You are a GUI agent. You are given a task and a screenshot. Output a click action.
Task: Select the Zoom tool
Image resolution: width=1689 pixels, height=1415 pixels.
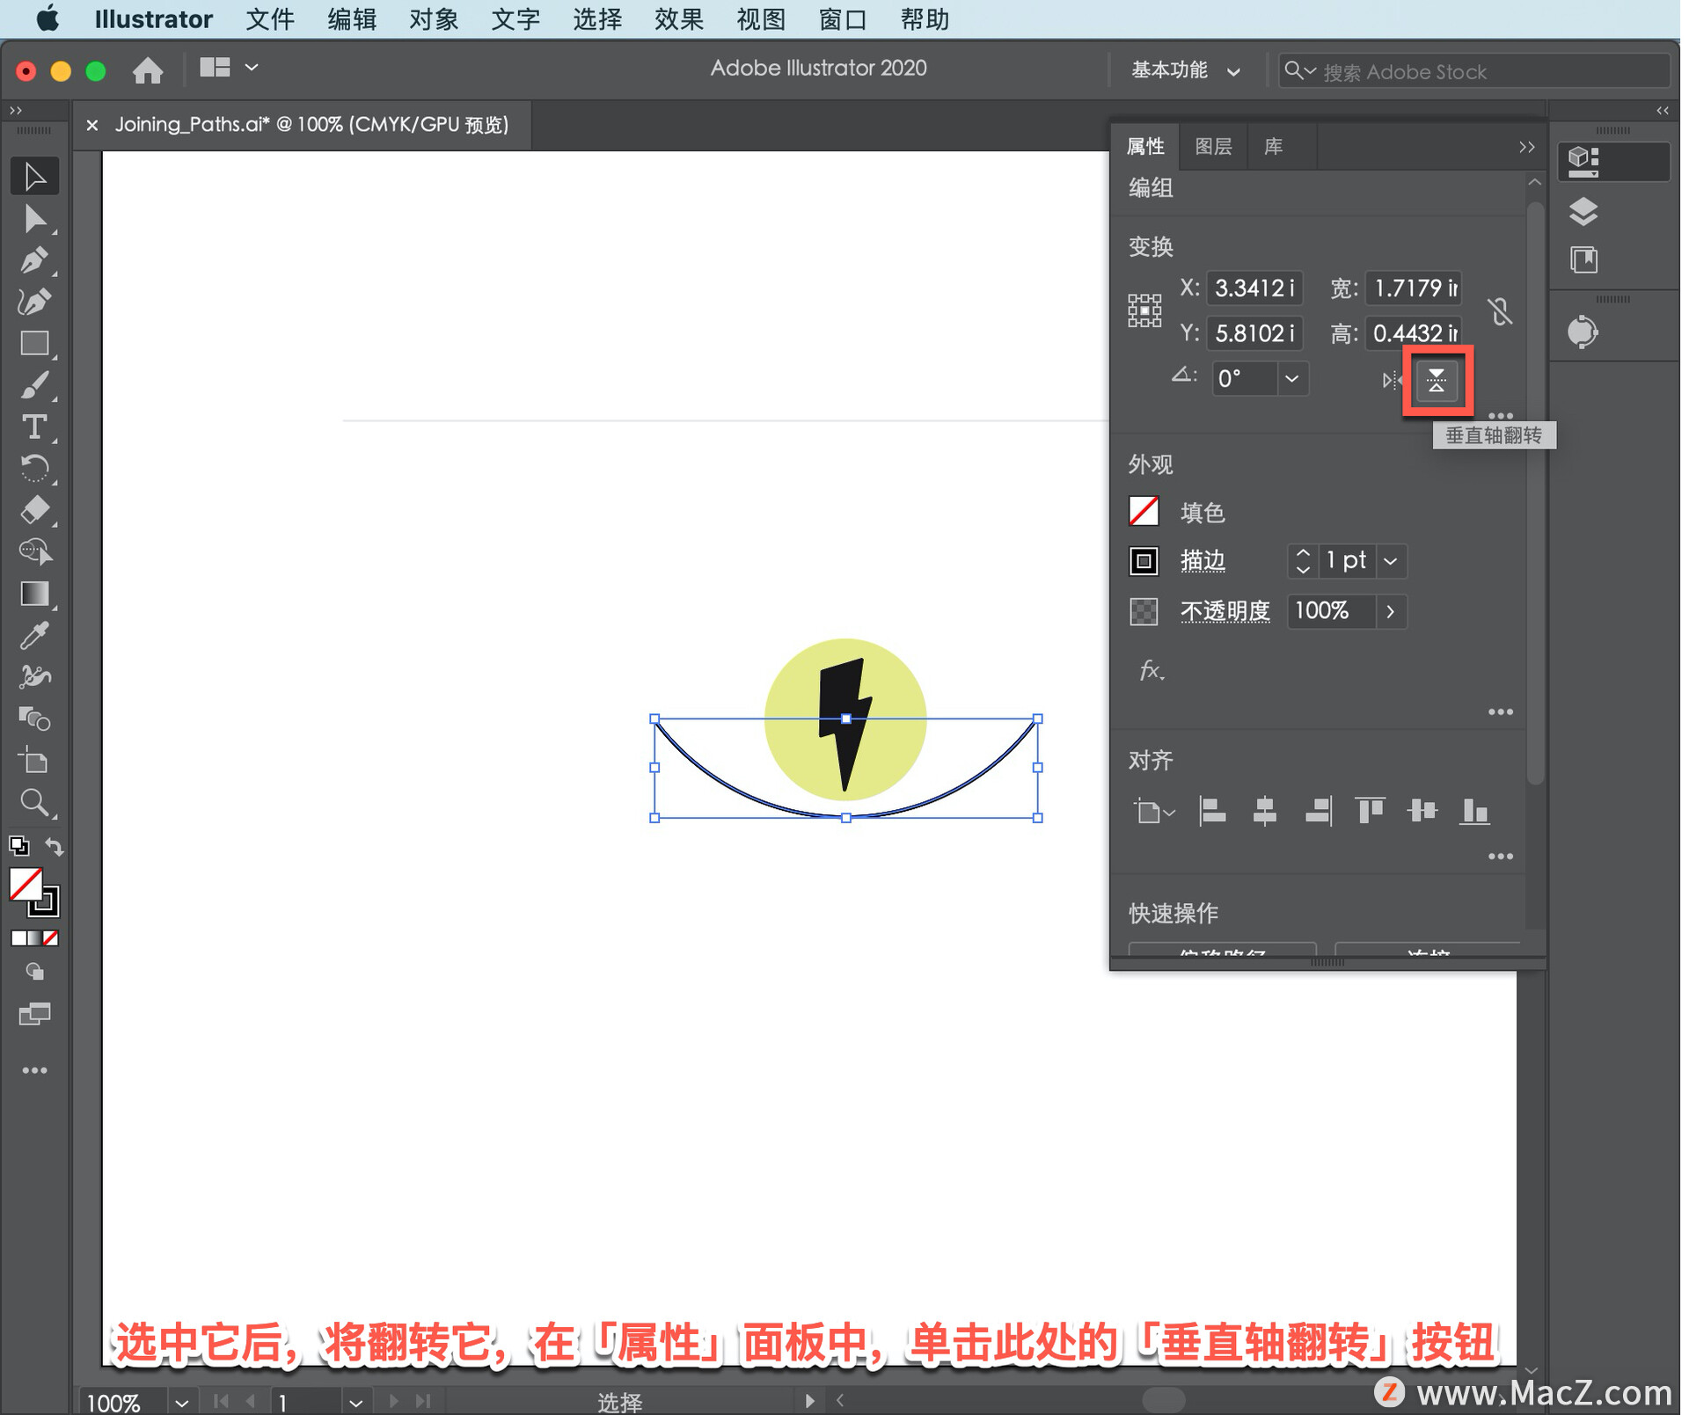(x=34, y=802)
